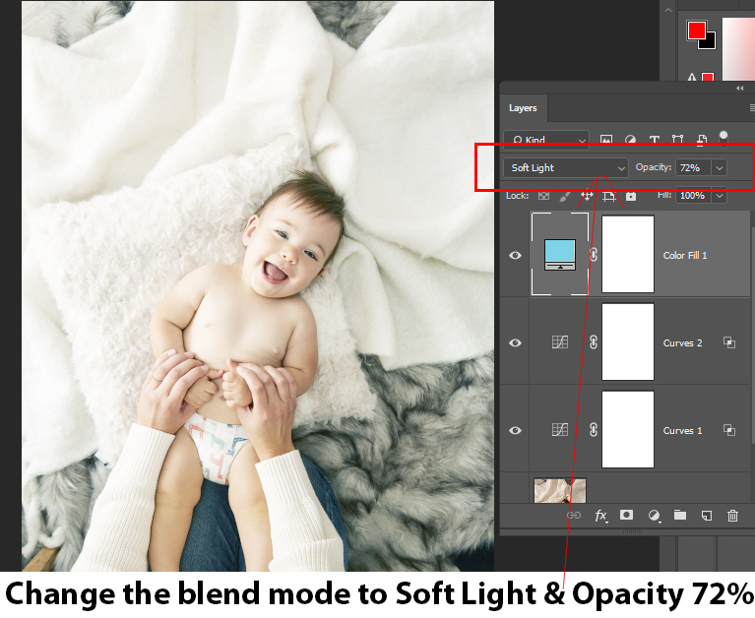Image resolution: width=755 pixels, height=618 pixels.
Task: Toggle mask link on Curves 1
Action: [x=594, y=430]
